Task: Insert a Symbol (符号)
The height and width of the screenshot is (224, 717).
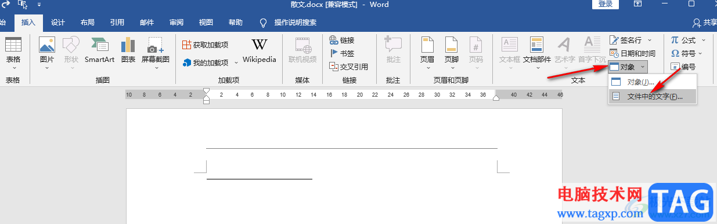Action: (683, 53)
